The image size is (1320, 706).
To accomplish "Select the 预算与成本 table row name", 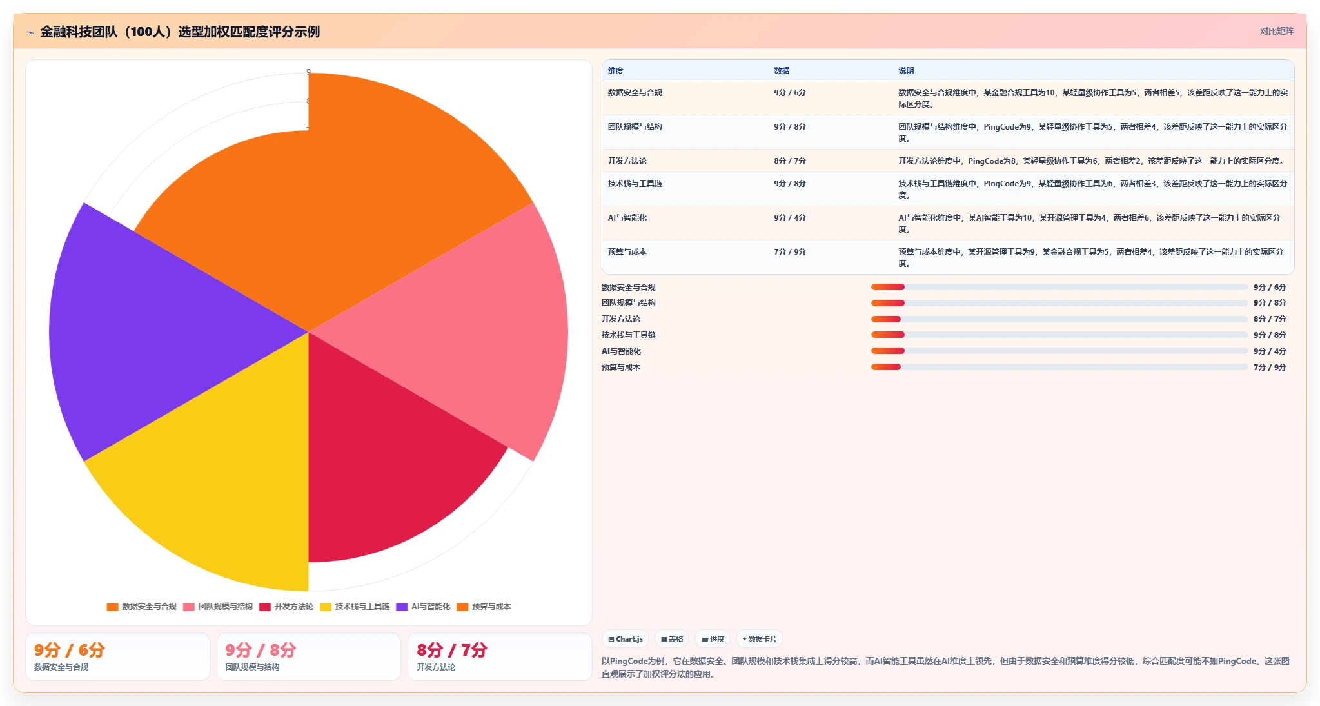I will [x=627, y=252].
